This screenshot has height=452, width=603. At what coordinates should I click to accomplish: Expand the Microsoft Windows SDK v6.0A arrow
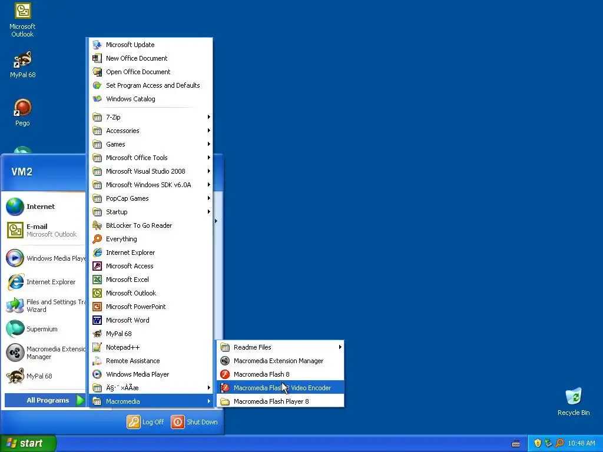[x=209, y=185]
